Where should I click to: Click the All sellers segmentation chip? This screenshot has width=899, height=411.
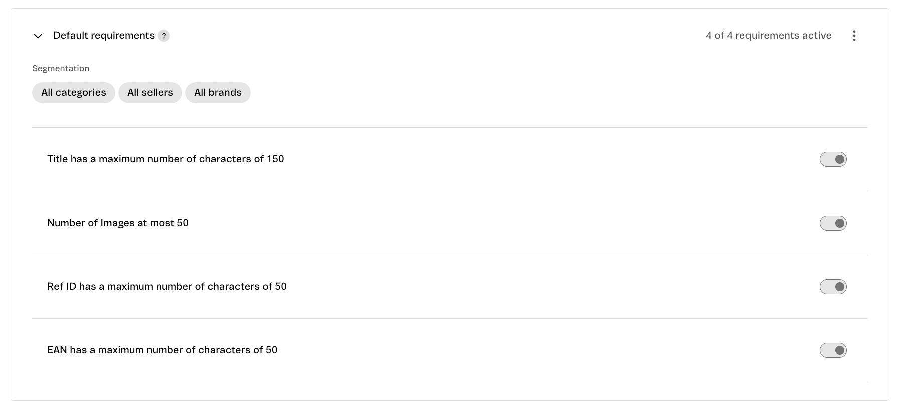pos(150,93)
